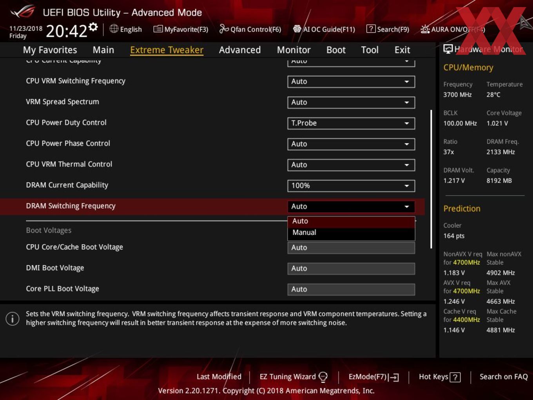Open the Monitor tab
533x400 pixels.
pyautogui.click(x=294, y=50)
